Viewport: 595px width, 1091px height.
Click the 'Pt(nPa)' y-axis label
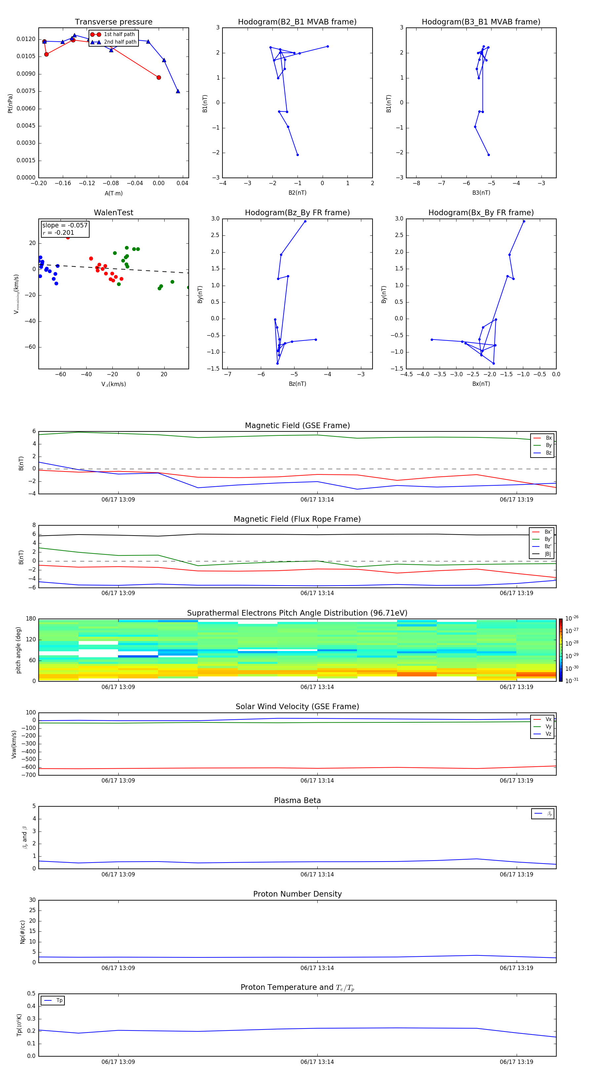(x=10, y=103)
